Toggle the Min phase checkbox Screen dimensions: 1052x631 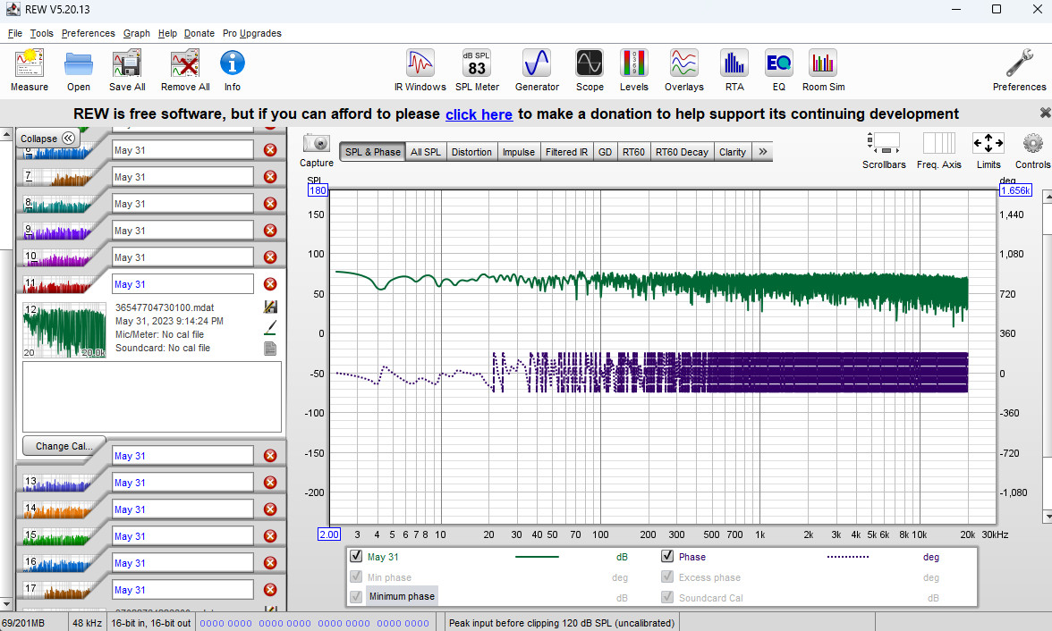[x=356, y=576]
